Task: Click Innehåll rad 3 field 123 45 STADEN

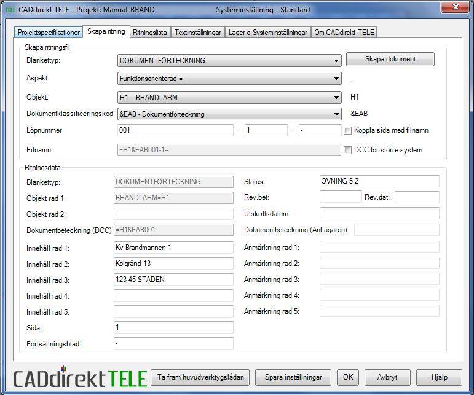Action: 173,280
